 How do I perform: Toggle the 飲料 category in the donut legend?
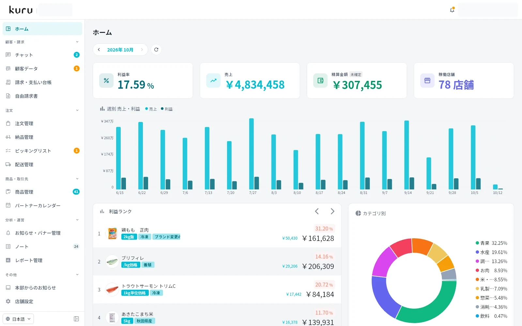pyautogui.click(x=491, y=316)
